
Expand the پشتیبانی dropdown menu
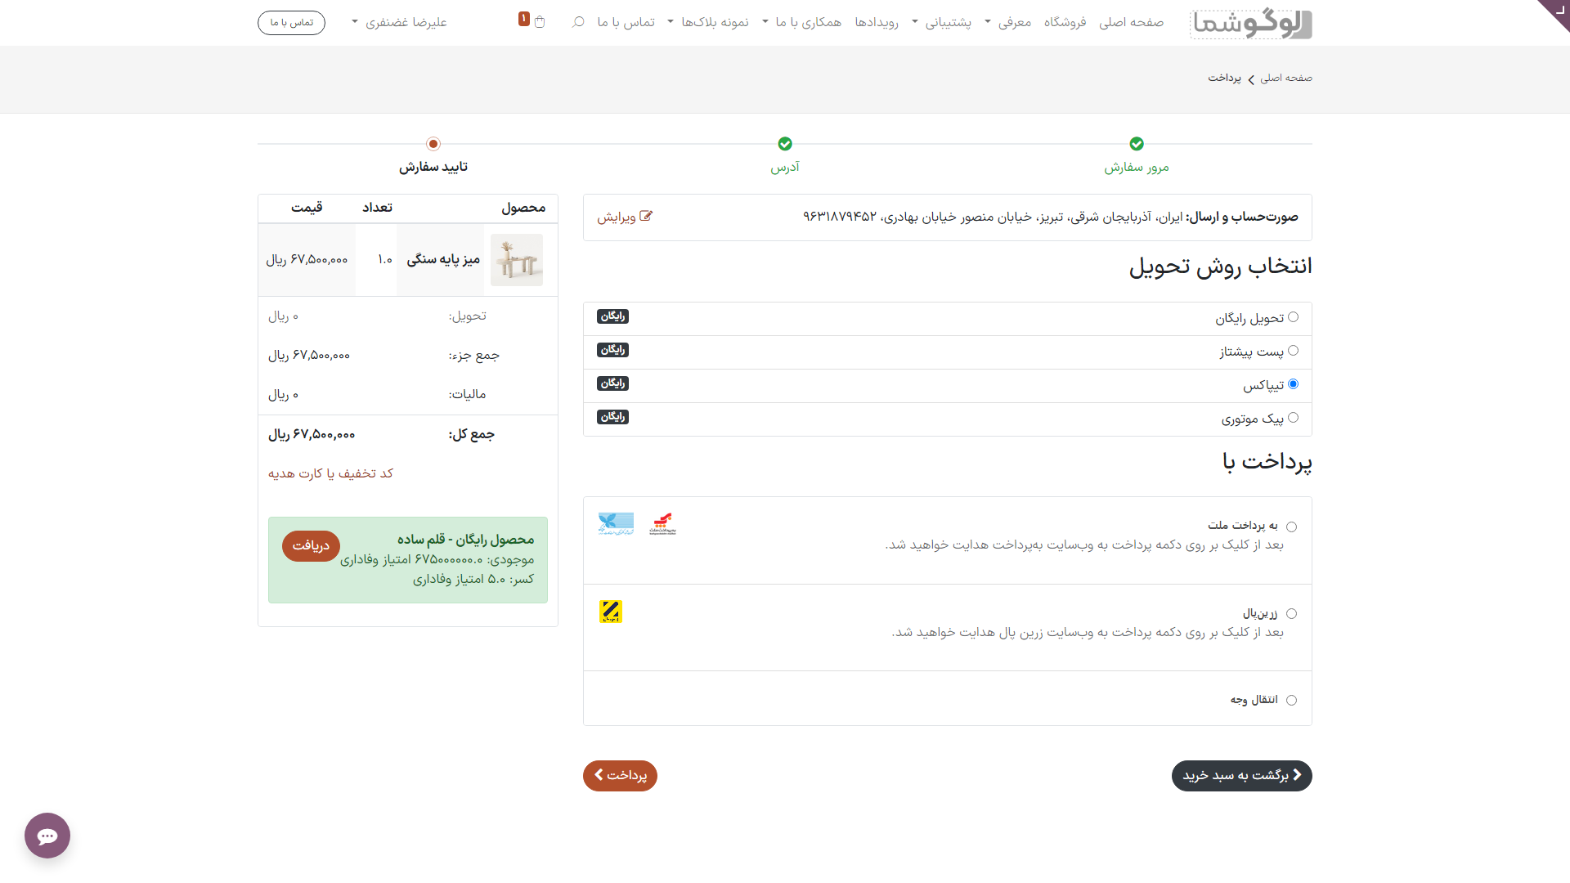point(947,22)
